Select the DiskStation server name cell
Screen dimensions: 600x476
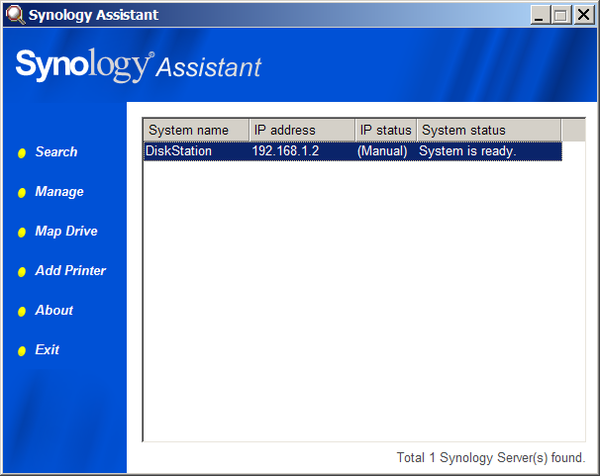click(x=178, y=151)
